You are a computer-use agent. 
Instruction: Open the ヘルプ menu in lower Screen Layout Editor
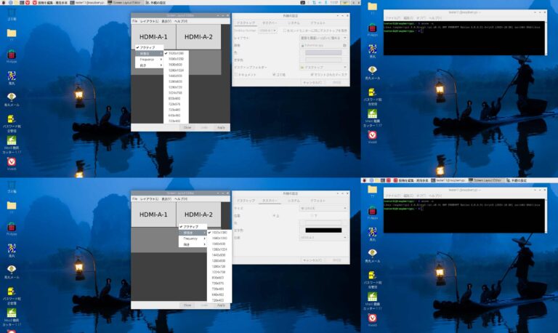(181, 198)
